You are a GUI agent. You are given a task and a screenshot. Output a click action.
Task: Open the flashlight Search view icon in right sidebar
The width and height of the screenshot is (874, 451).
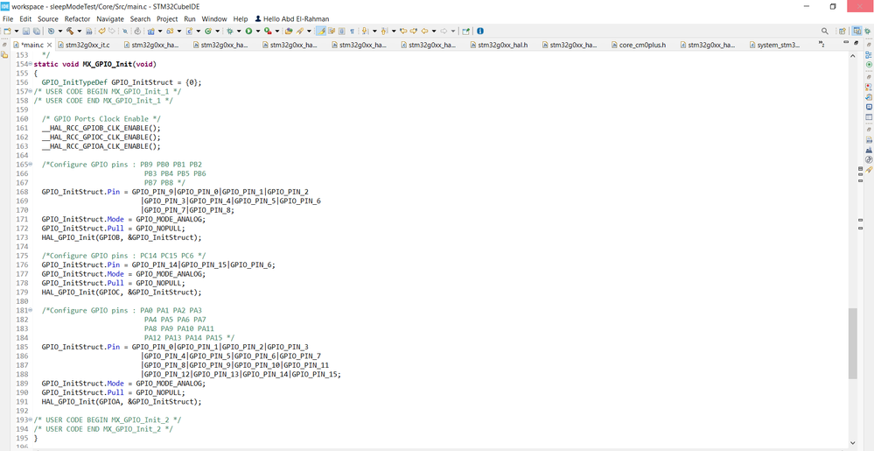[869, 169]
